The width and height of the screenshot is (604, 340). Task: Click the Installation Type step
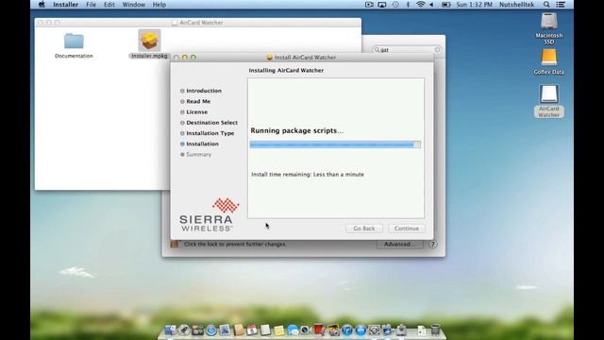pyautogui.click(x=210, y=133)
